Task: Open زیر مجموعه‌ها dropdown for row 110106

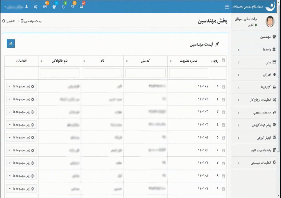Action: pos(21,150)
